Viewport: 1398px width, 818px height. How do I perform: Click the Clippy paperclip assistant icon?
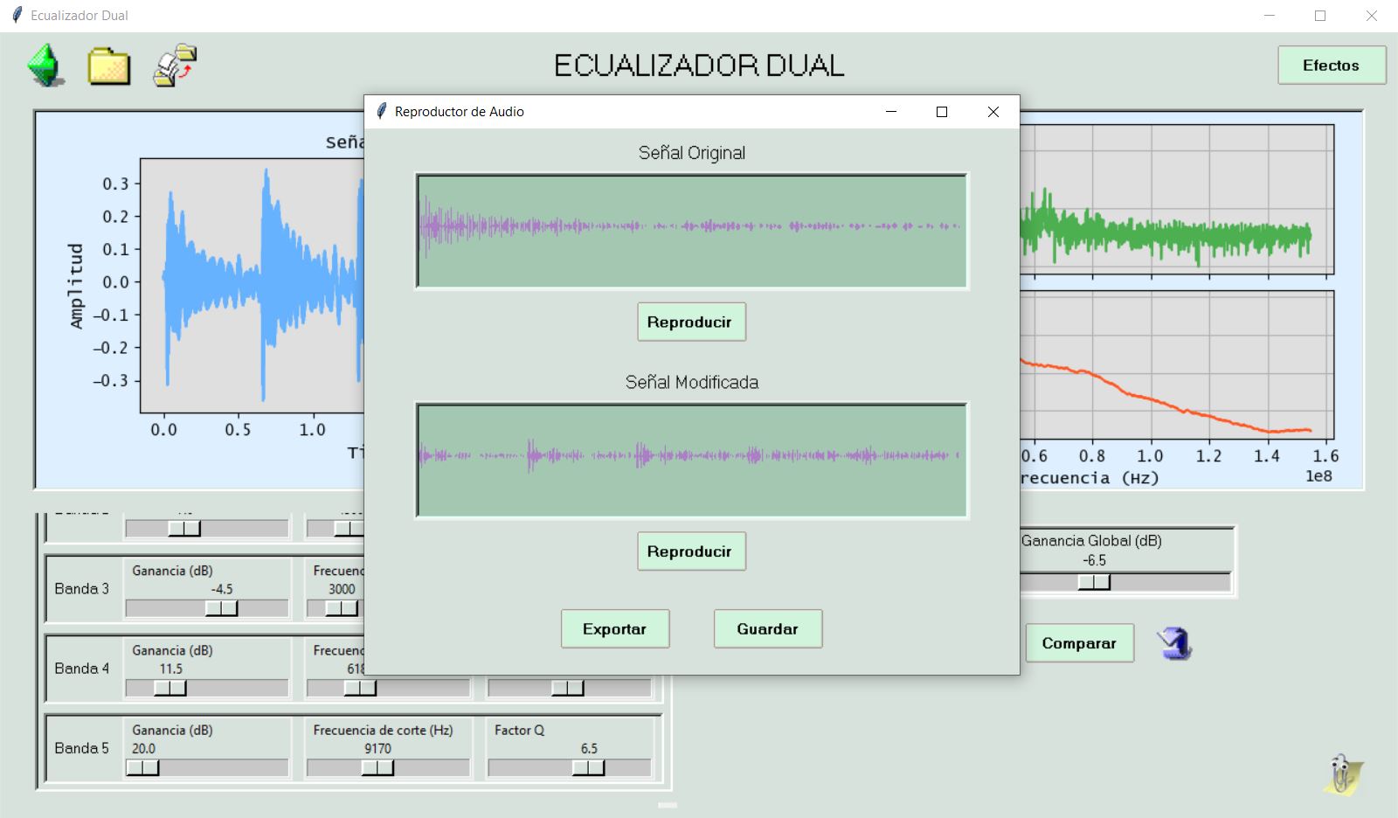point(1342,773)
